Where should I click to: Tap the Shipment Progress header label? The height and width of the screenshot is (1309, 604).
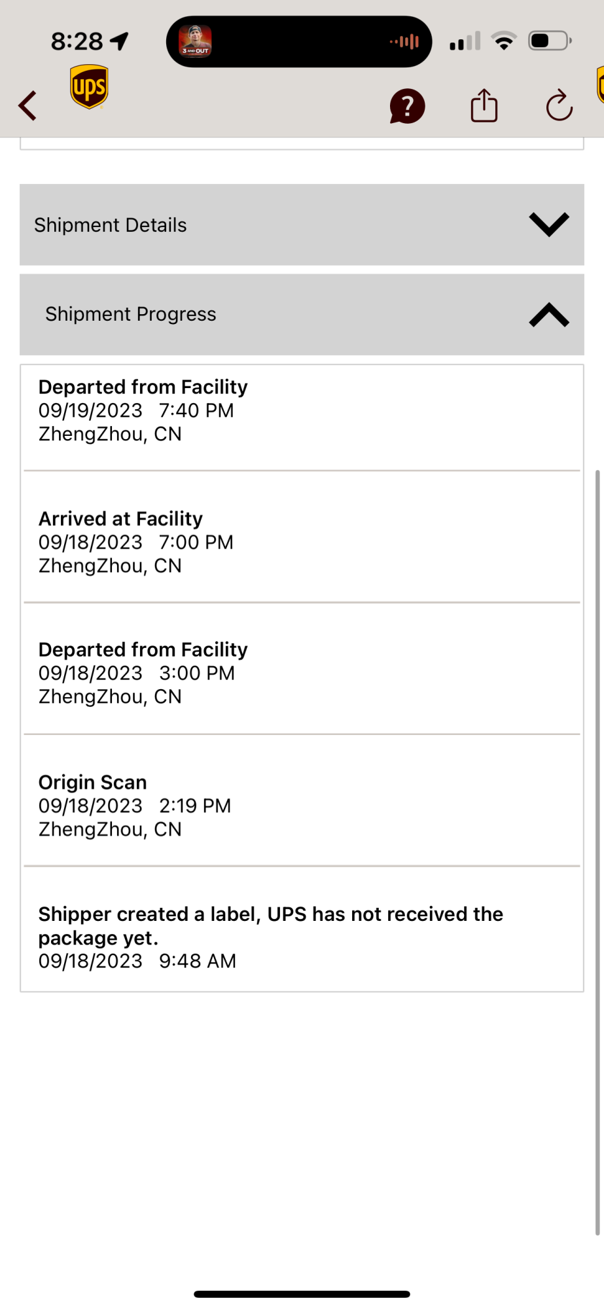point(131,315)
